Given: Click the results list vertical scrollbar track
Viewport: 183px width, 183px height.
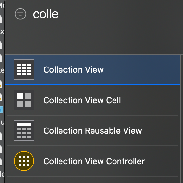Looking at the screenshot, I should point(182,118).
